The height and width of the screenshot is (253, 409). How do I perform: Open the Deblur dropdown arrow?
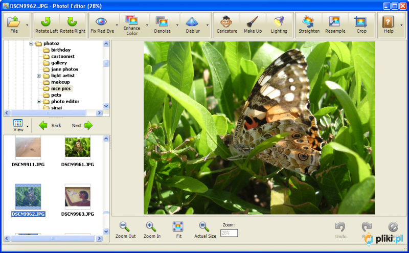click(x=208, y=25)
